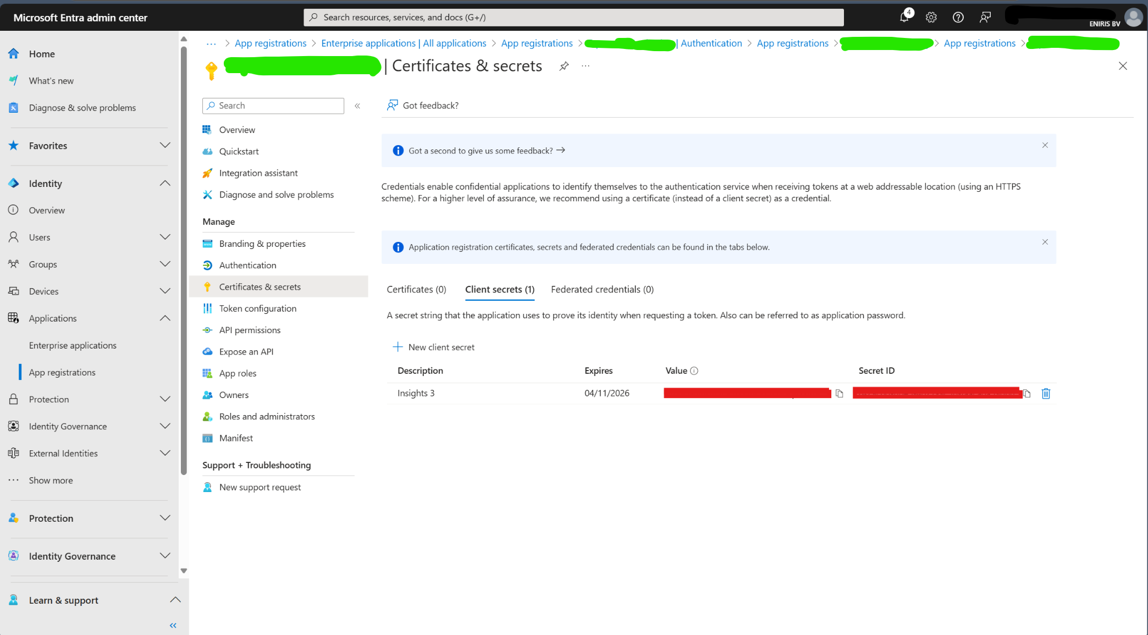Viewport: 1148px width, 635px height.
Task: Open the notifications bell icon
Action: [x=904, y=17]
